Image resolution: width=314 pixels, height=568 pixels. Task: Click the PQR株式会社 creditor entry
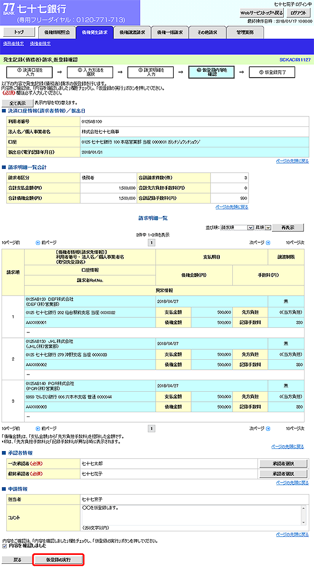51,385
